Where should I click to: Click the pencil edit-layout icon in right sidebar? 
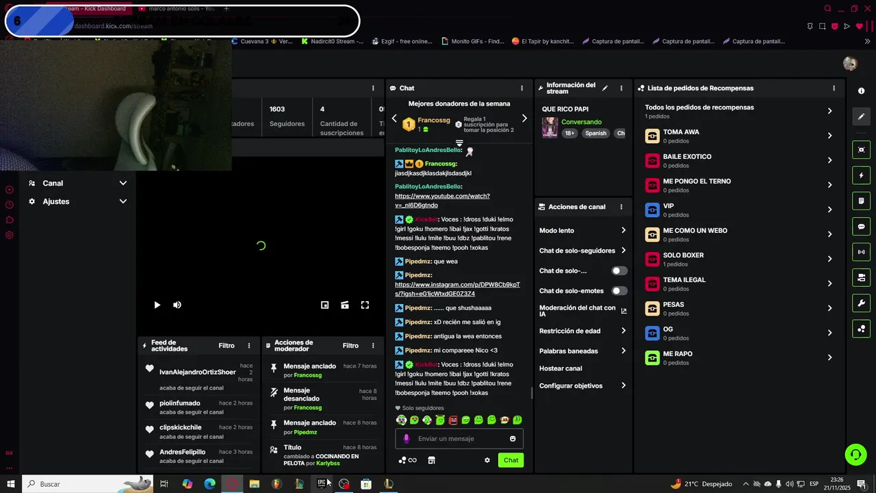[x=861, y=116]
